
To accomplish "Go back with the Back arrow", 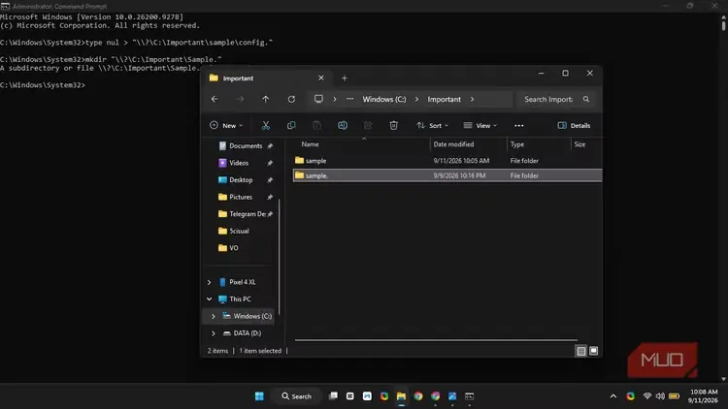I will 215,99.
